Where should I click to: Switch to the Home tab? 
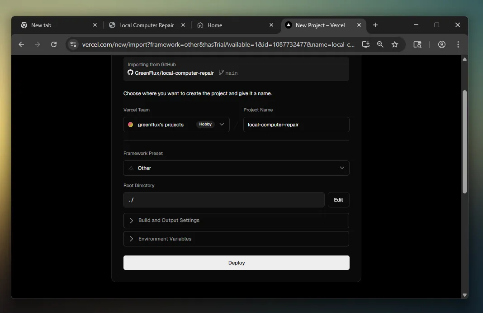pyautogui.click(x=215, y=25)
